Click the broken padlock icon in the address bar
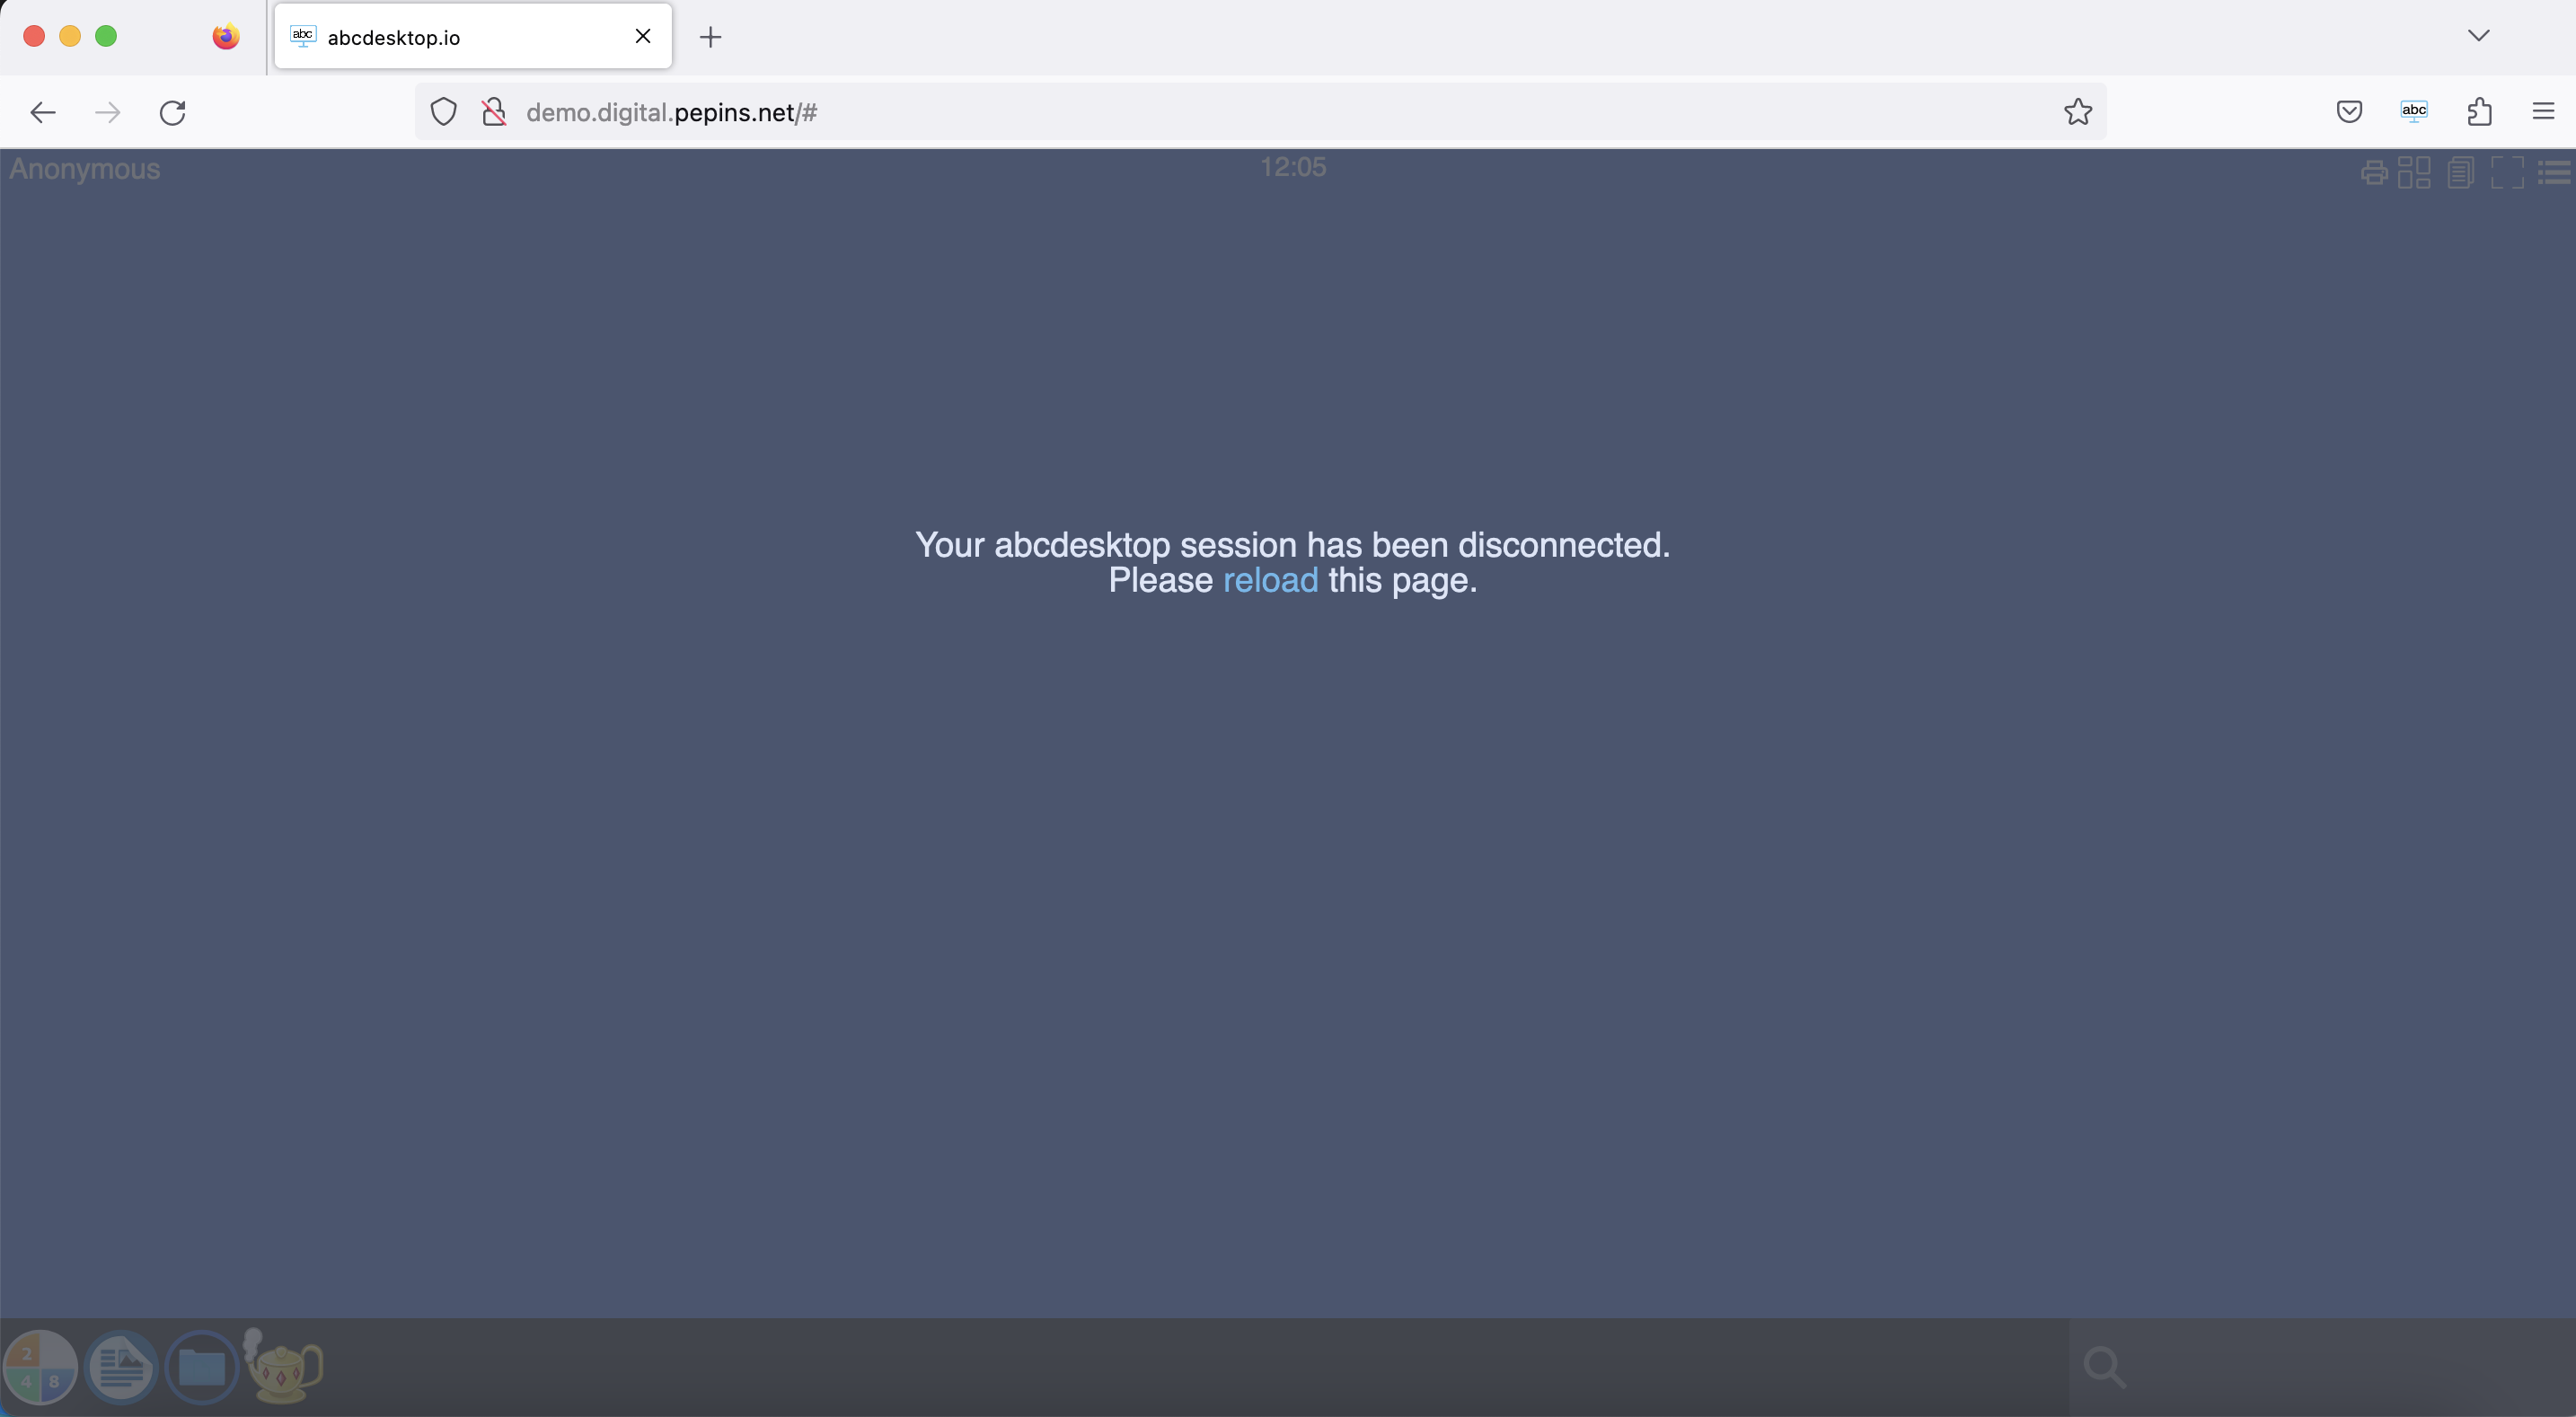The image size is (2576, 1417). [494, 111]
